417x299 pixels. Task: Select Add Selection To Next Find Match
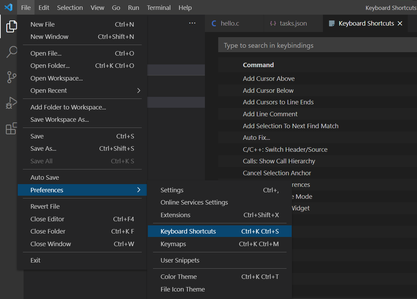coord(318,126)
